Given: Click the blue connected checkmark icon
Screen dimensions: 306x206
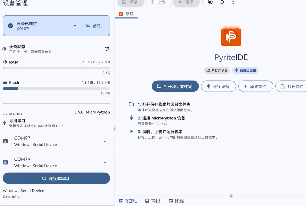Looking at the screenshot, I should pos(10,26).
